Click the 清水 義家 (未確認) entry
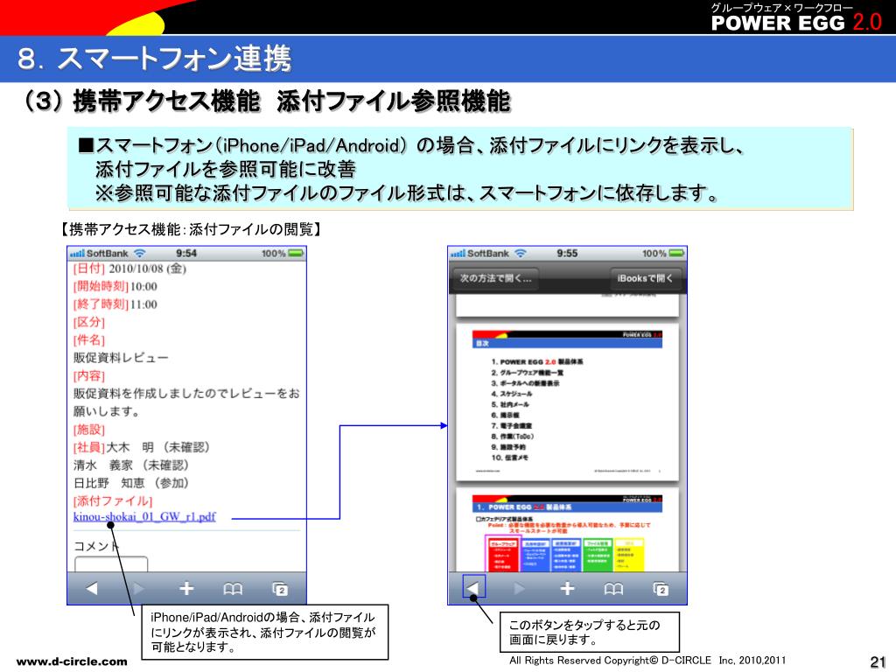Viewport: 896px width, 672px height. (131, 465)
